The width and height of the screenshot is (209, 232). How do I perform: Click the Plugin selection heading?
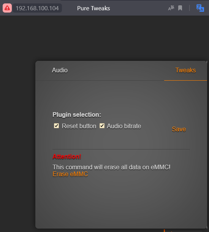77,114
